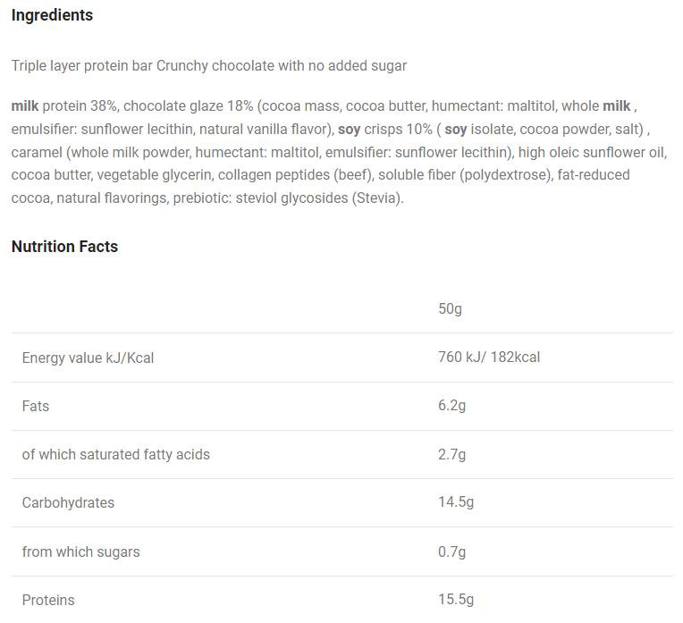The width and height of the screenshot is (683, 623).
Task: Click the 6.2g fats value
Action: coord(452,406)
